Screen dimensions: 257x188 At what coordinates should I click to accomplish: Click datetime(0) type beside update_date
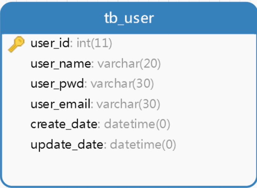pos(143,145)
